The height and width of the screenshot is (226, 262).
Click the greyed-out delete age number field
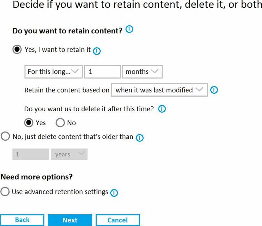click(31, 154)
